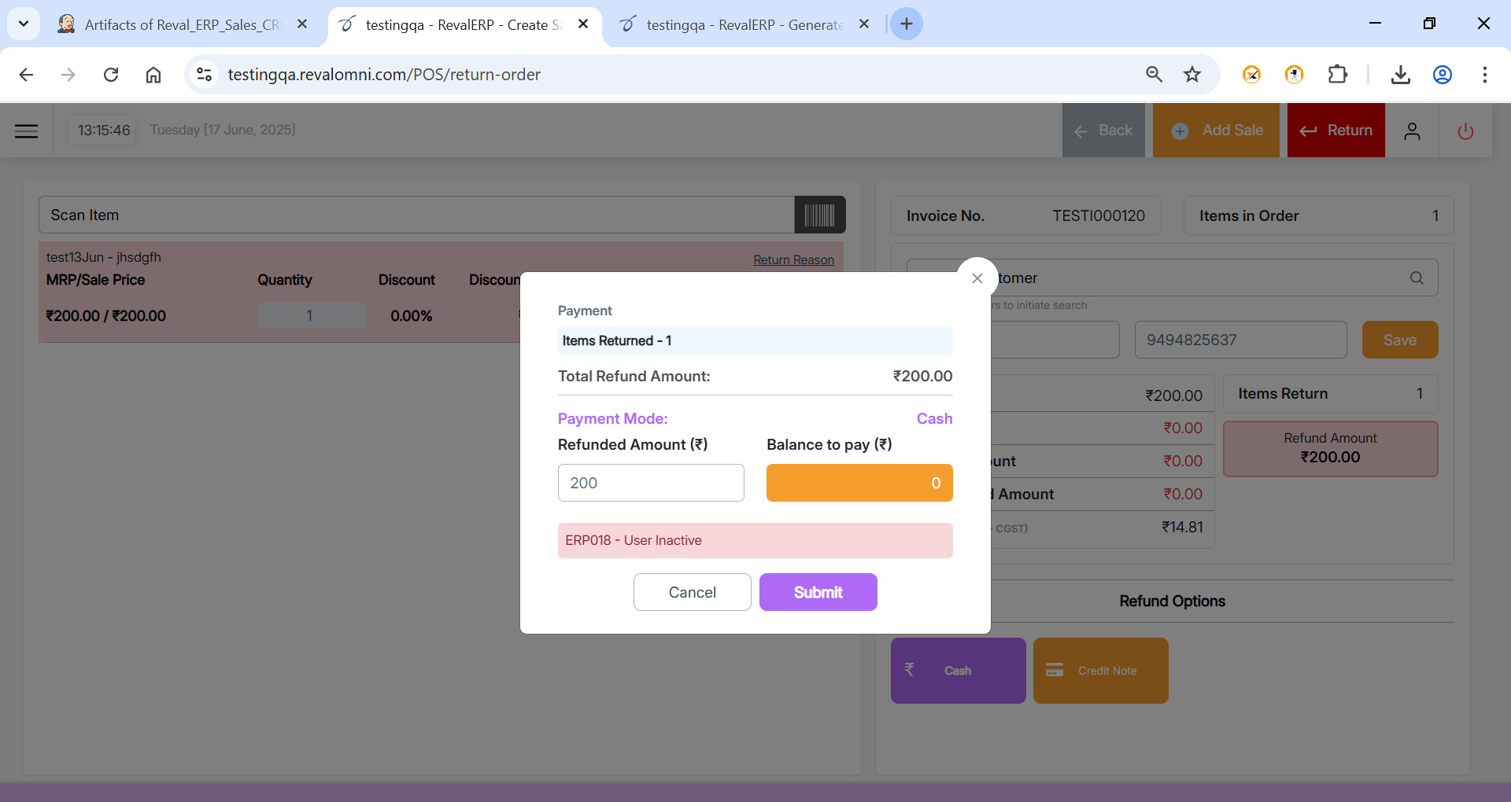Click the power logout icon
The height and width of the screenshot is (802, 1511).
[1465, 131]
